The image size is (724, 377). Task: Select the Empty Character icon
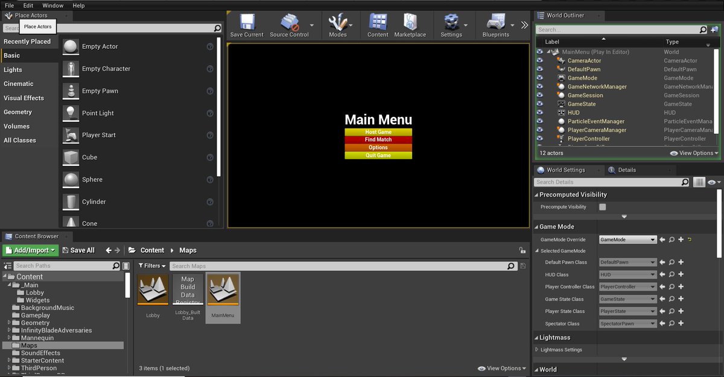[x=71, y=69]
